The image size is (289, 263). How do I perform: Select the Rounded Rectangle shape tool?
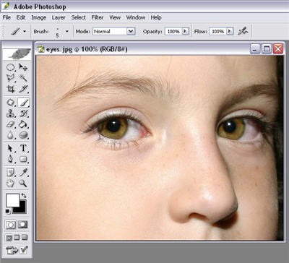pyautogui.click(x=23, y=159)
